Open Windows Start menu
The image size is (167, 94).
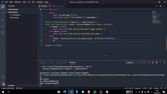coord(3,92)
